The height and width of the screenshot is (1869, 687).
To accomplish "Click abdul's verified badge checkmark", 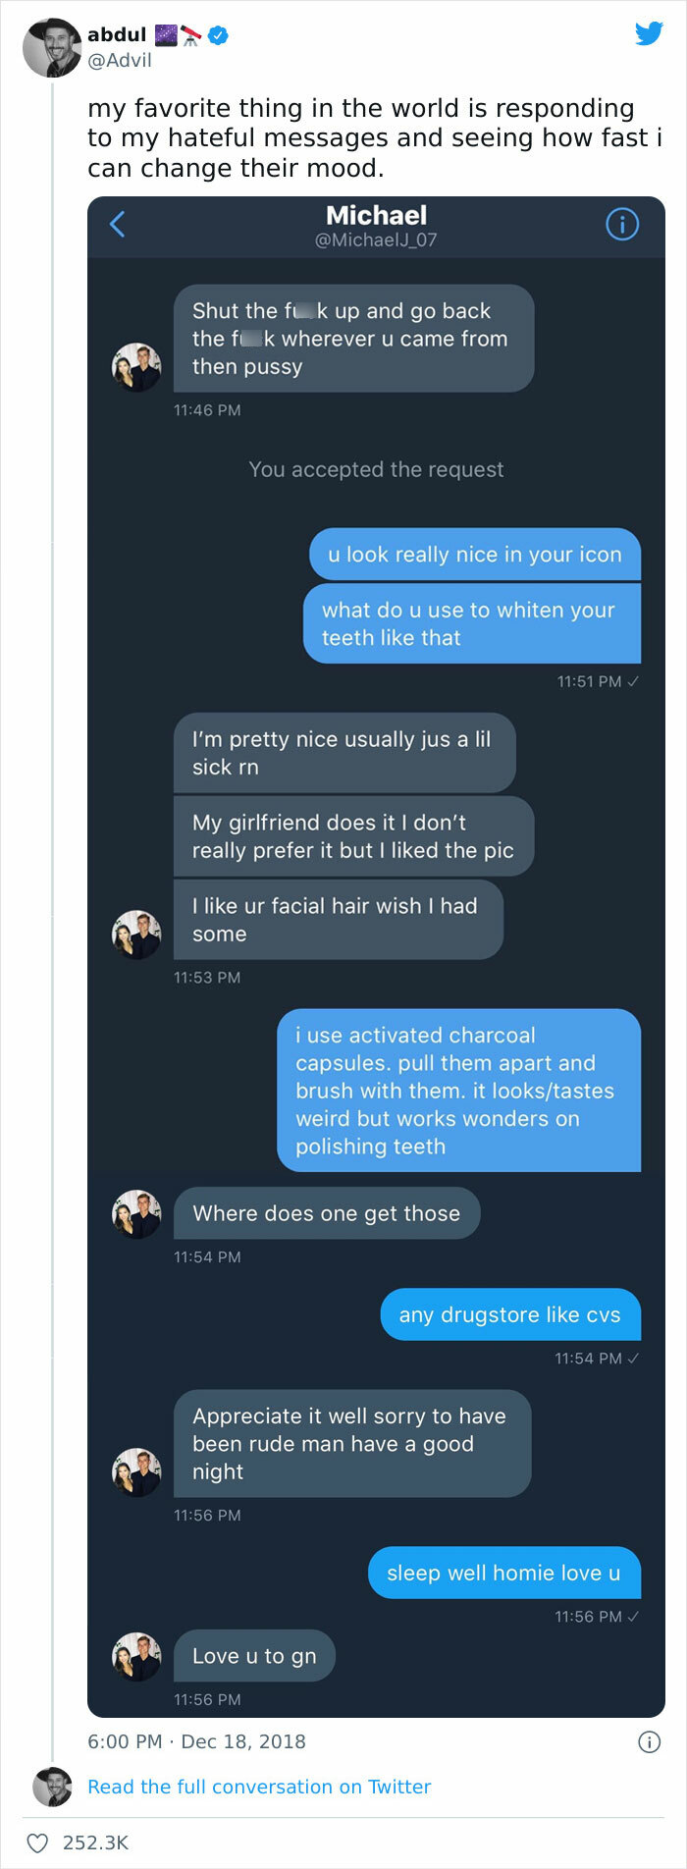I will tap(218, 32).
